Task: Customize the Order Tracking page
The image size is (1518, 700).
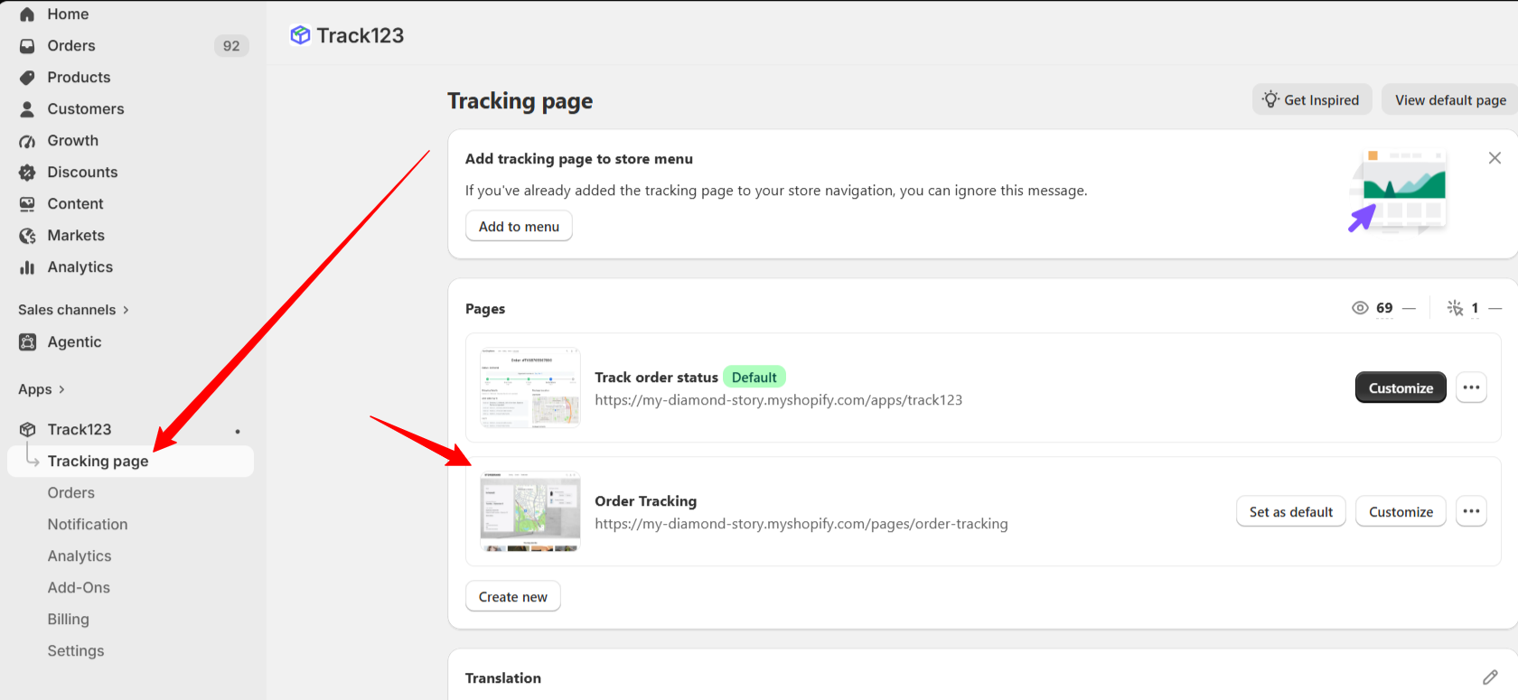Action: click(1401, 511)
